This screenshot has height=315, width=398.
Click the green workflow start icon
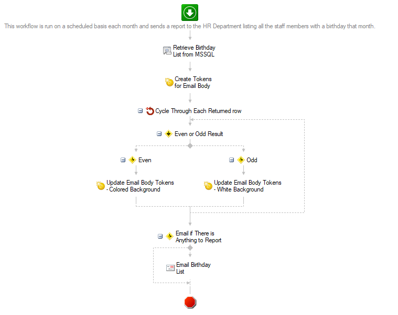point(190,13)
